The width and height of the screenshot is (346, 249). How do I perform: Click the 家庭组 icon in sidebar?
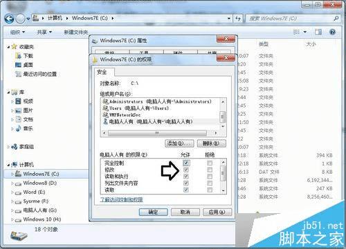(15, 146)
